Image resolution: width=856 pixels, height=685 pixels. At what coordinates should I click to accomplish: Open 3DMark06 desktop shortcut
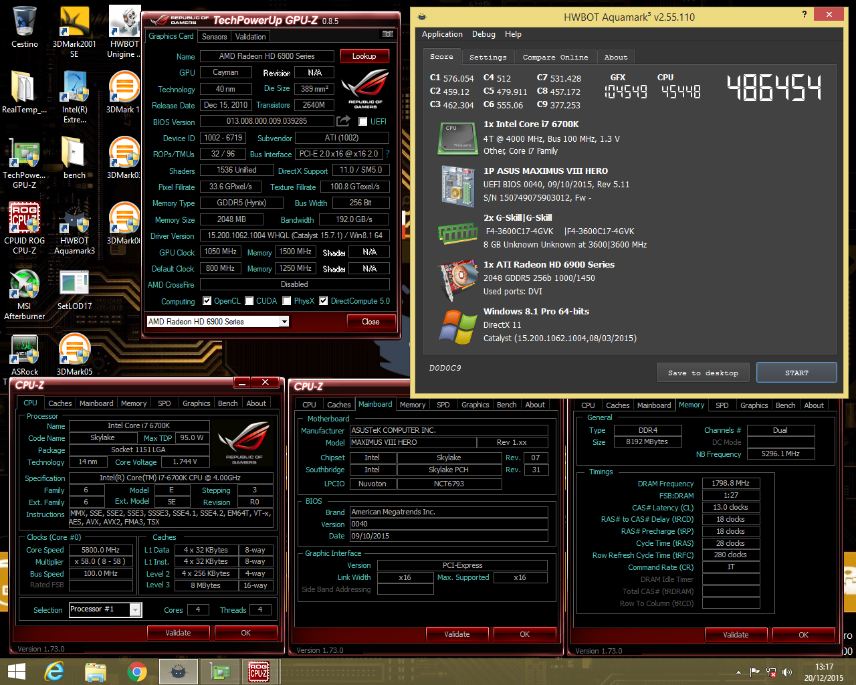tap(124, 223)
